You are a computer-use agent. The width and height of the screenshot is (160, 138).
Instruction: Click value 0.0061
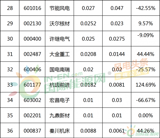[117, 131]
